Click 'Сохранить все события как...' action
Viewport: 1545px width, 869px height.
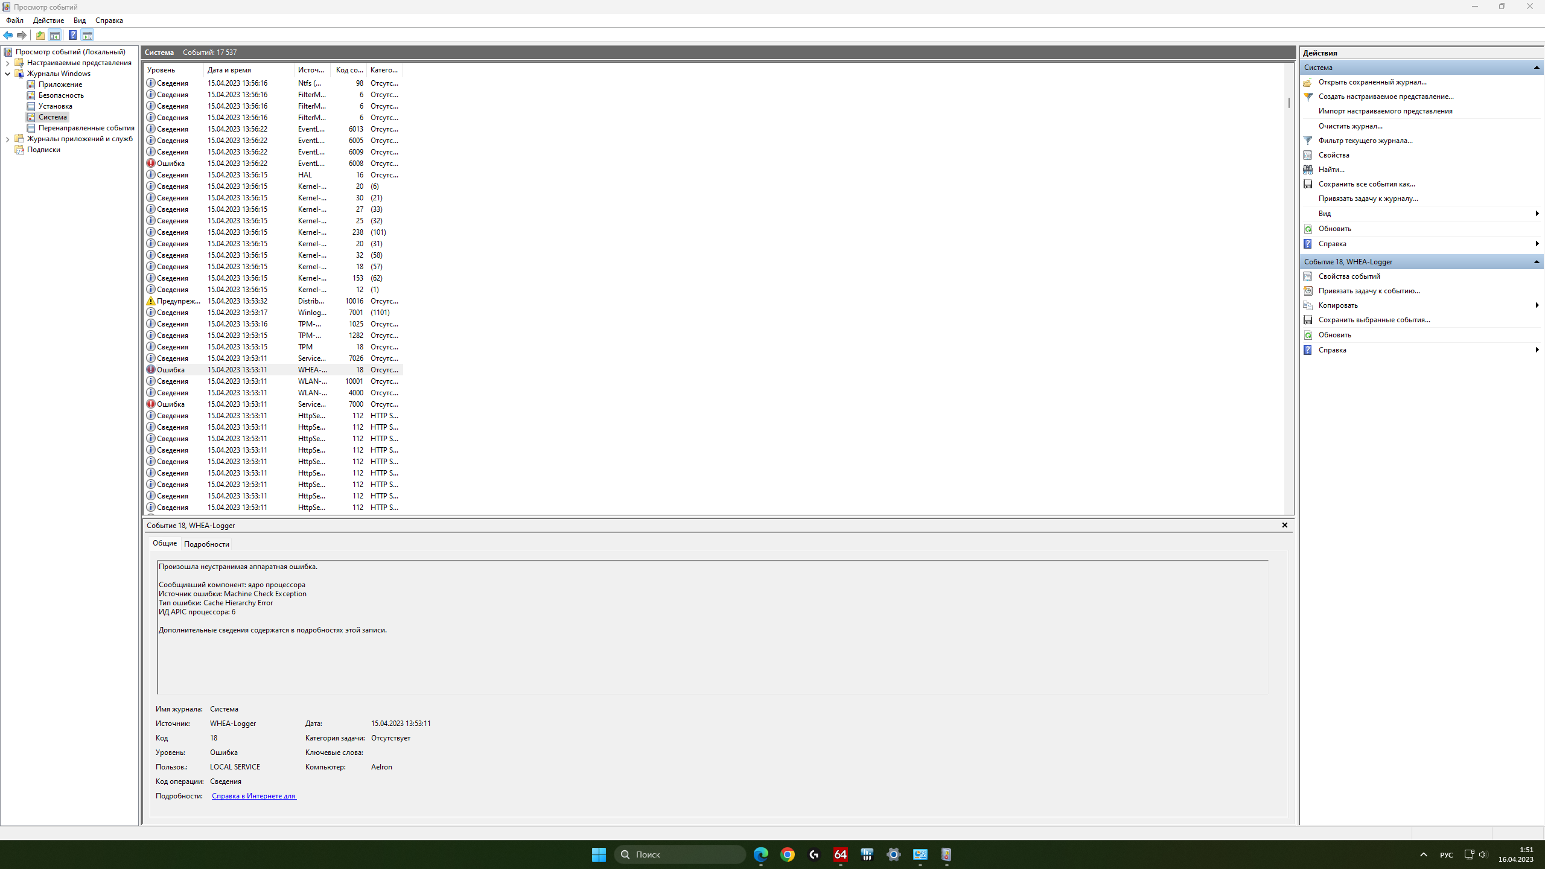tap(1366, 184)
